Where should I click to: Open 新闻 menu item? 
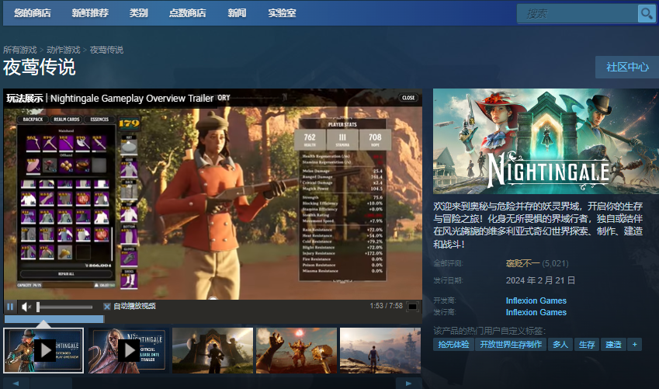[237, 13]
